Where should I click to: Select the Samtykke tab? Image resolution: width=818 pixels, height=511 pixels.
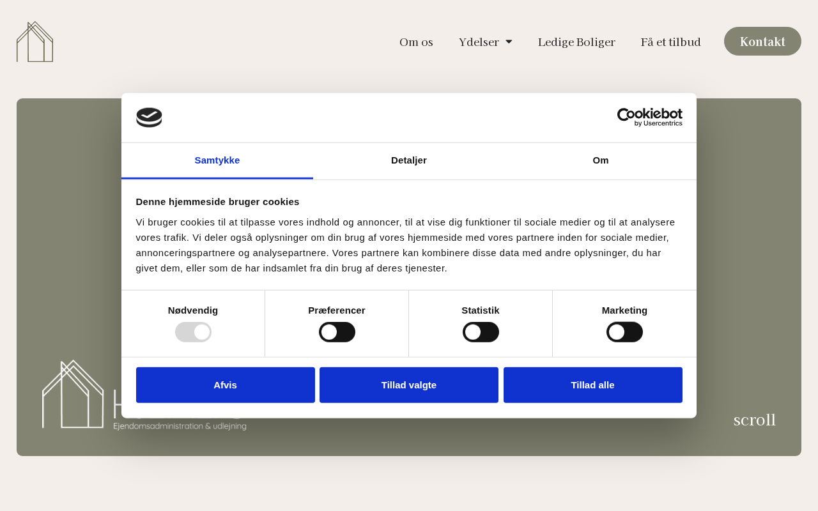pyautogui.click(x=217, y=160)
